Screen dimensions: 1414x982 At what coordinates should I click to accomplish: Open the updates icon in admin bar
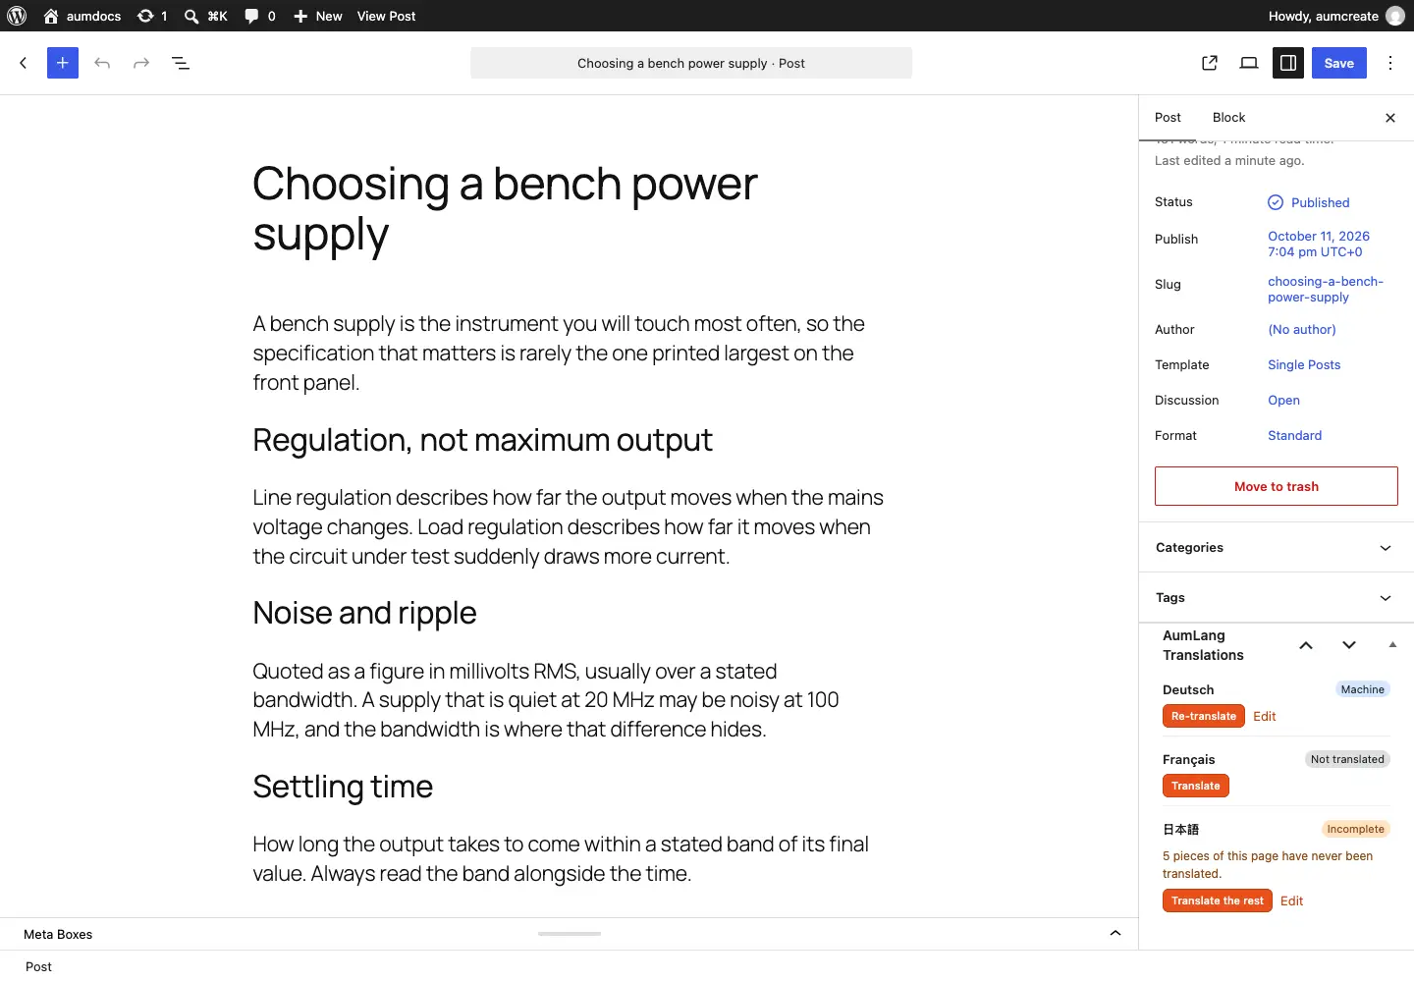pos(145,16)
